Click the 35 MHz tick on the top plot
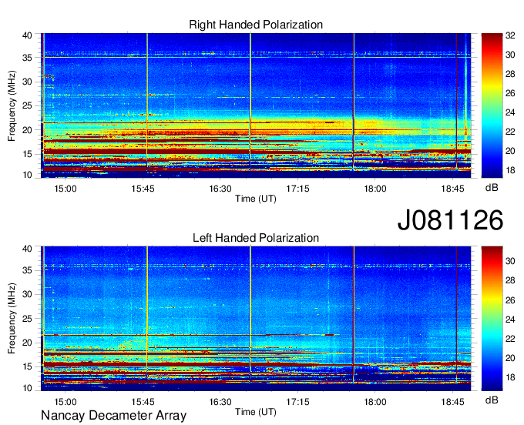Viewport: 524px width, 425px height. 27,58
